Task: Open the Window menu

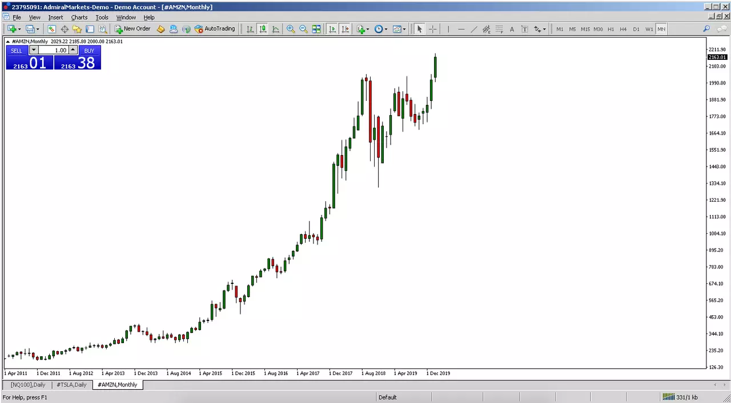Action: [x=126, y=17]
